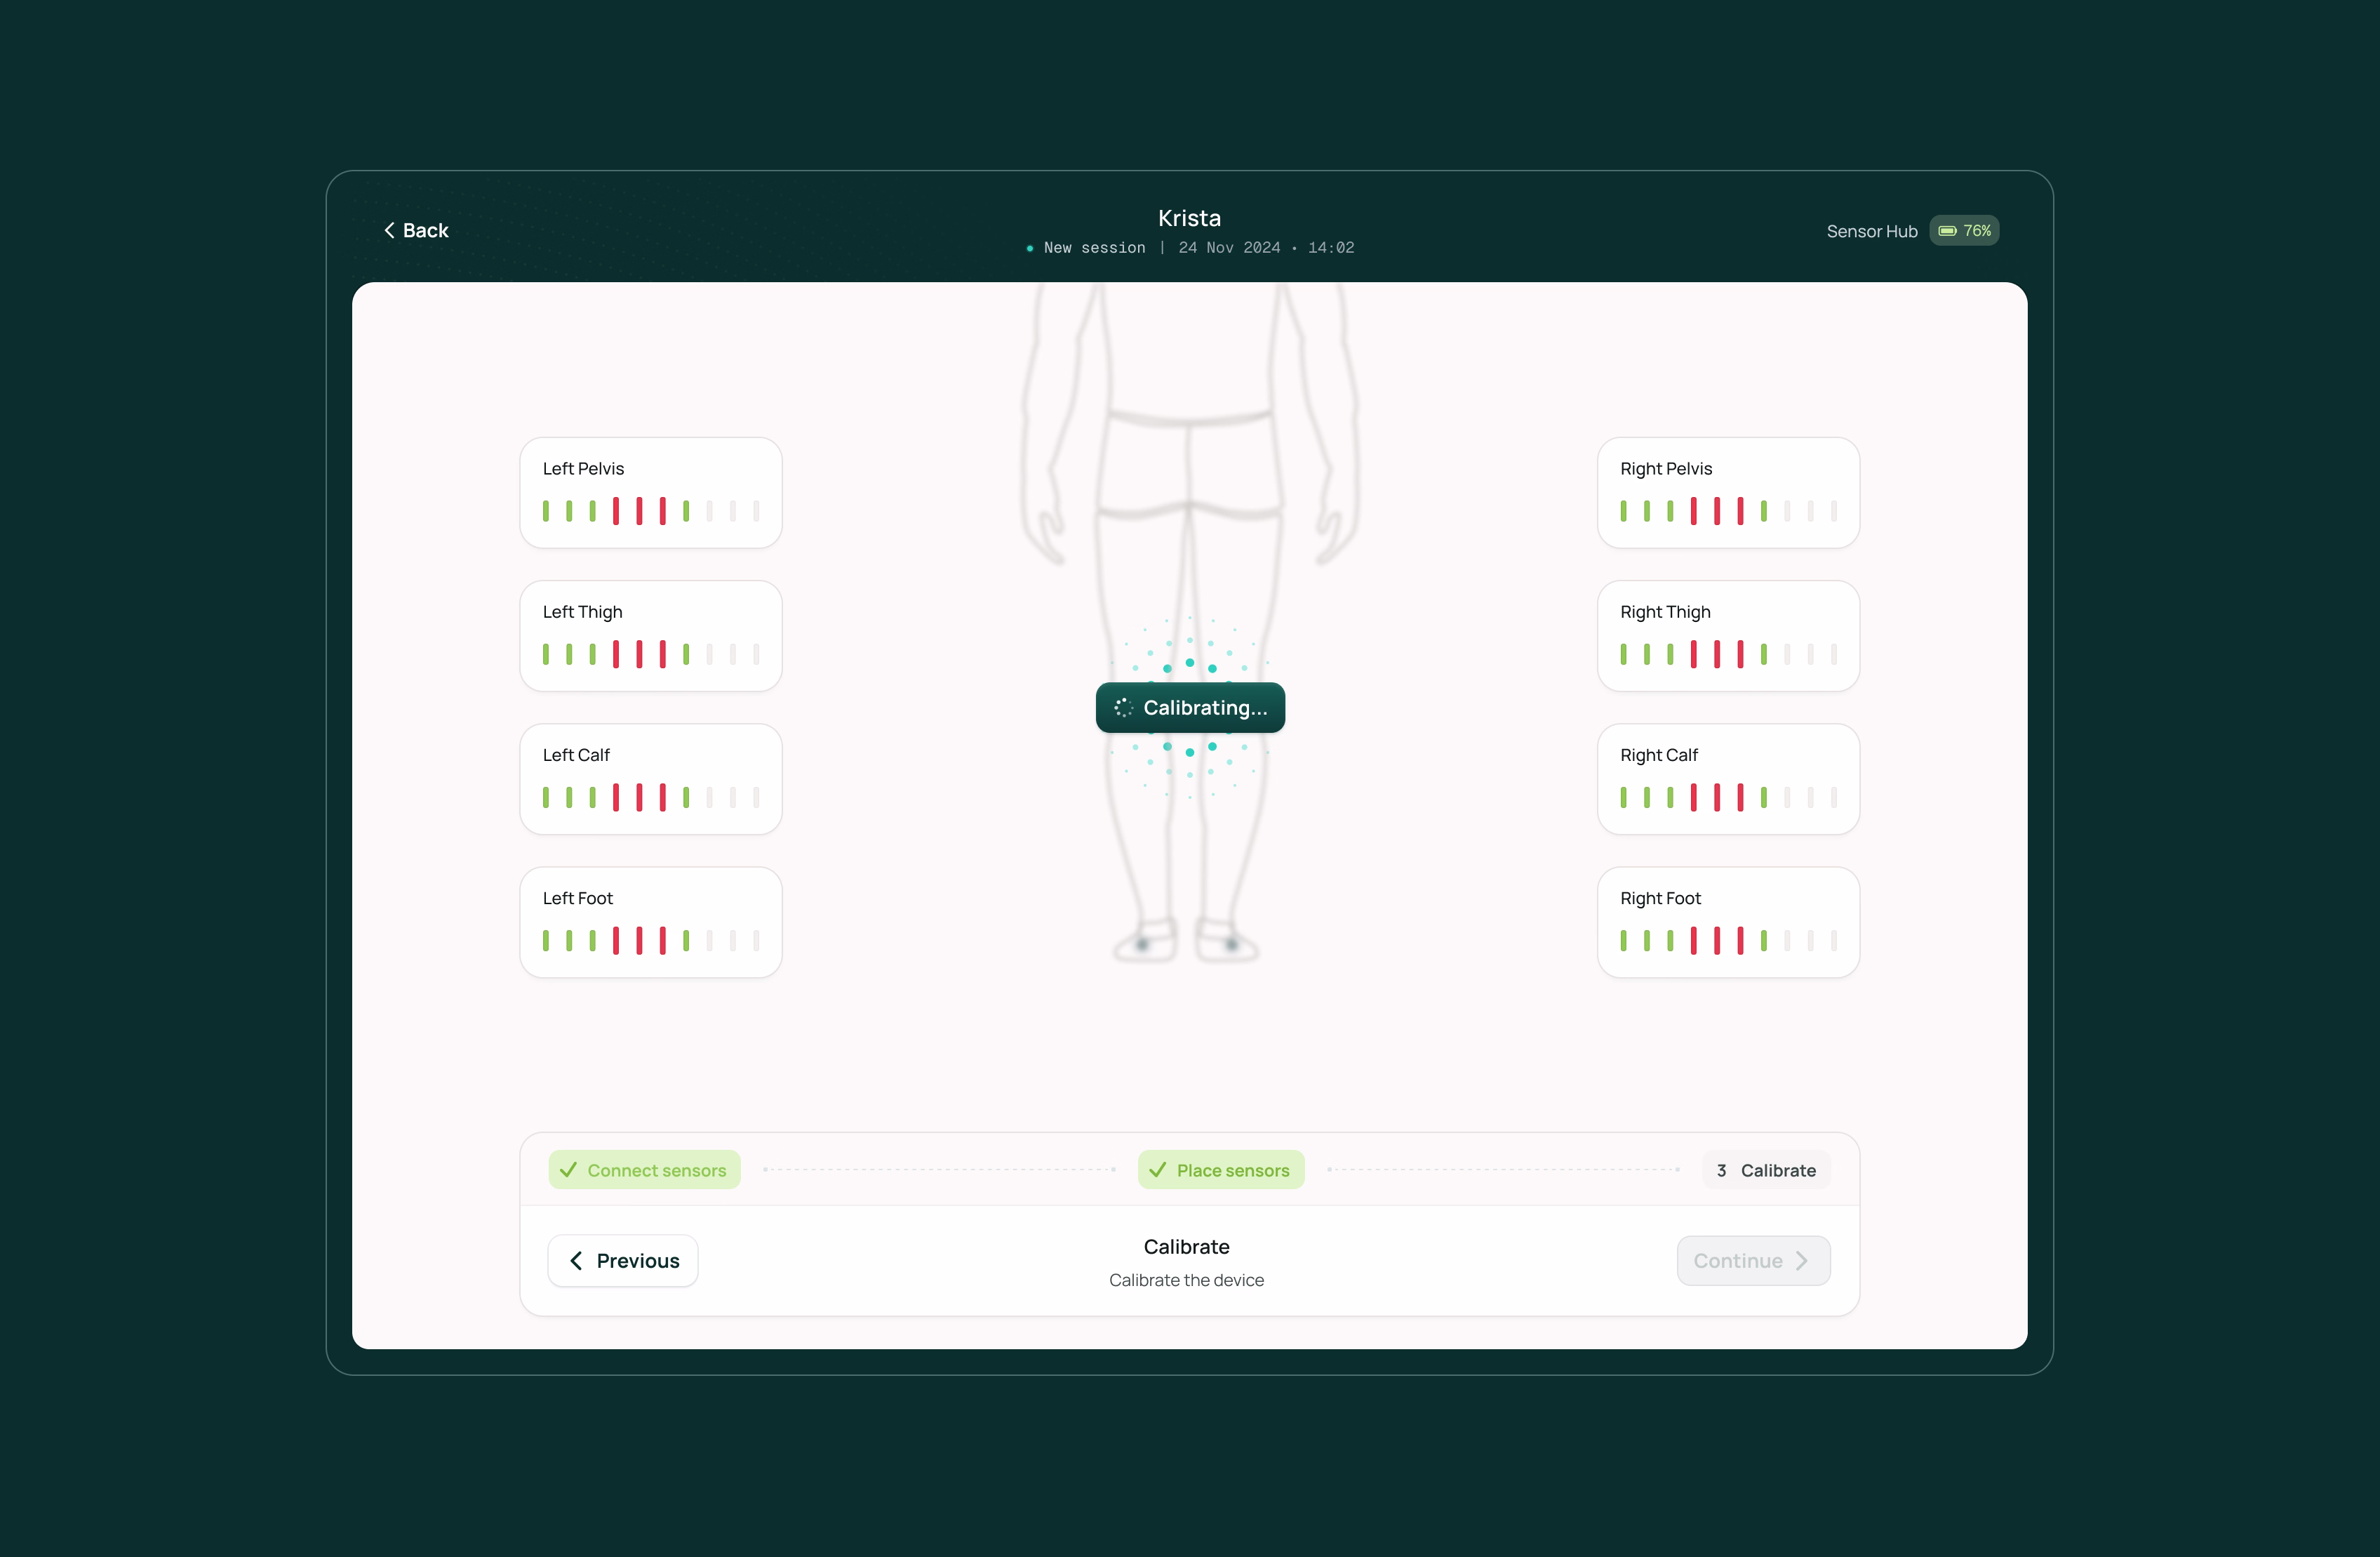
Task: Click the Previous chevron icon
Action: (577, 1261)
